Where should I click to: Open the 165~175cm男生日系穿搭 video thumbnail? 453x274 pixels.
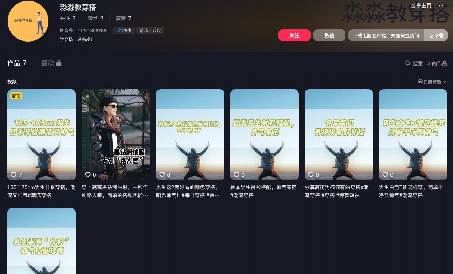[x=42, y=135]
